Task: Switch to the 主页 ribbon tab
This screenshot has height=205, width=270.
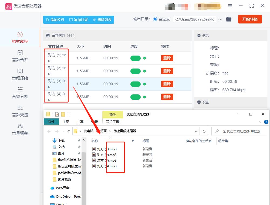Action: pyautogui.click(x=66, y=122)
